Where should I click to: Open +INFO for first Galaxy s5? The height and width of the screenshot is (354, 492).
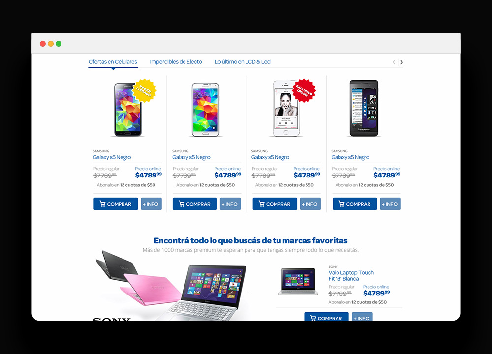point(151,204)
